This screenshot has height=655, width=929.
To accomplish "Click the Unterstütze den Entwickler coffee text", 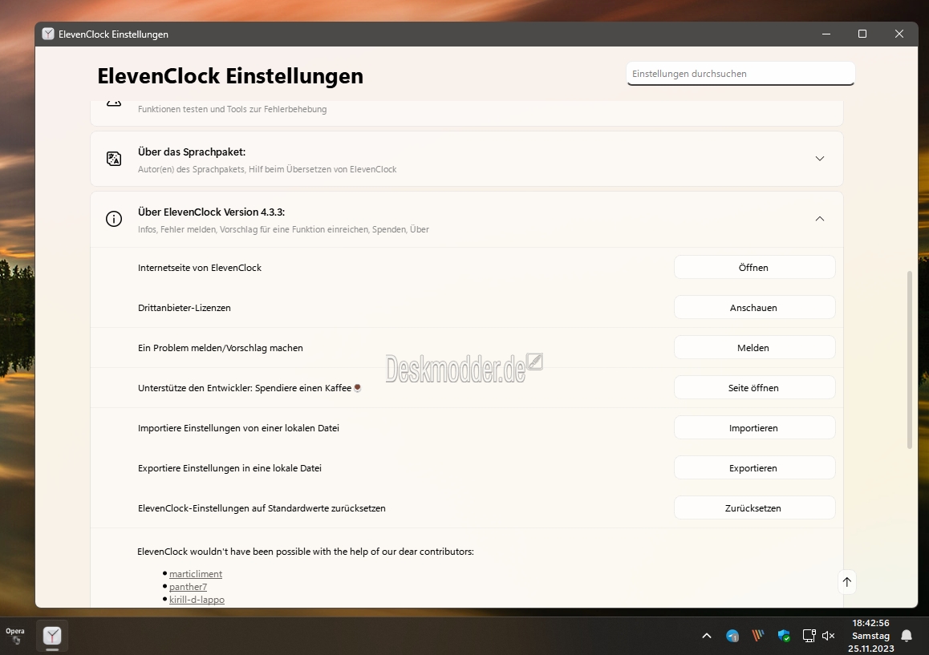I will pyautogui.click(x=249, y=388).
